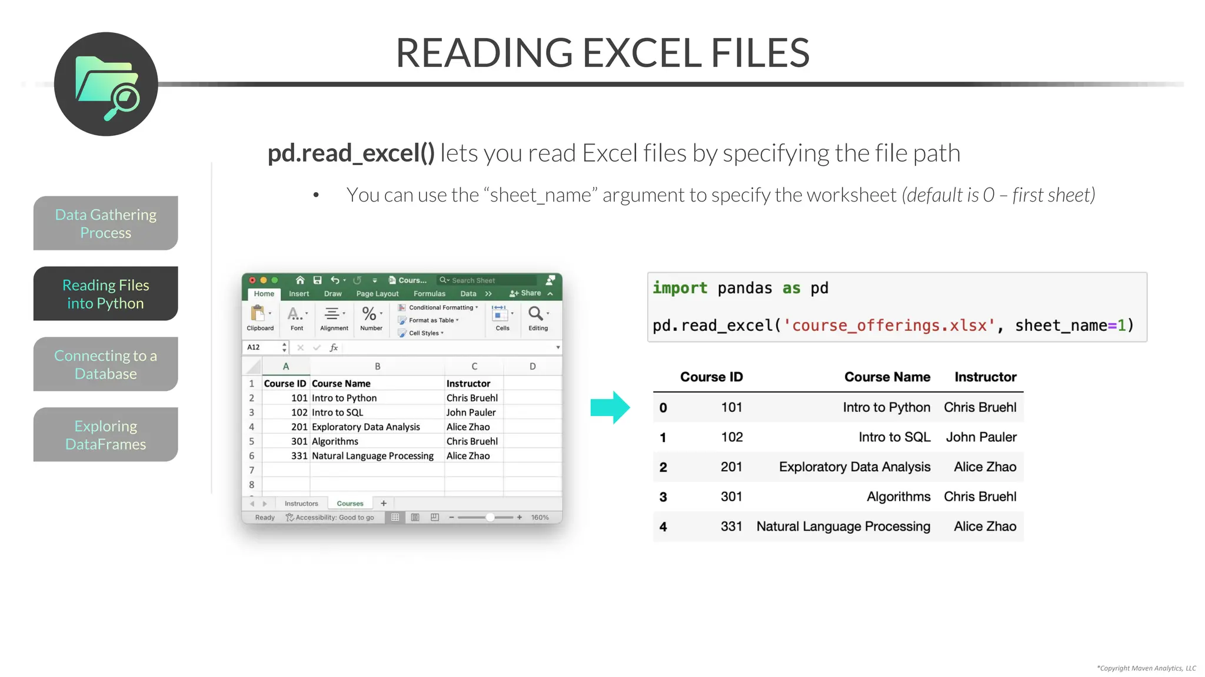Click the Undo arrow icon
The image size is (1205, 677).
point(335,280)
